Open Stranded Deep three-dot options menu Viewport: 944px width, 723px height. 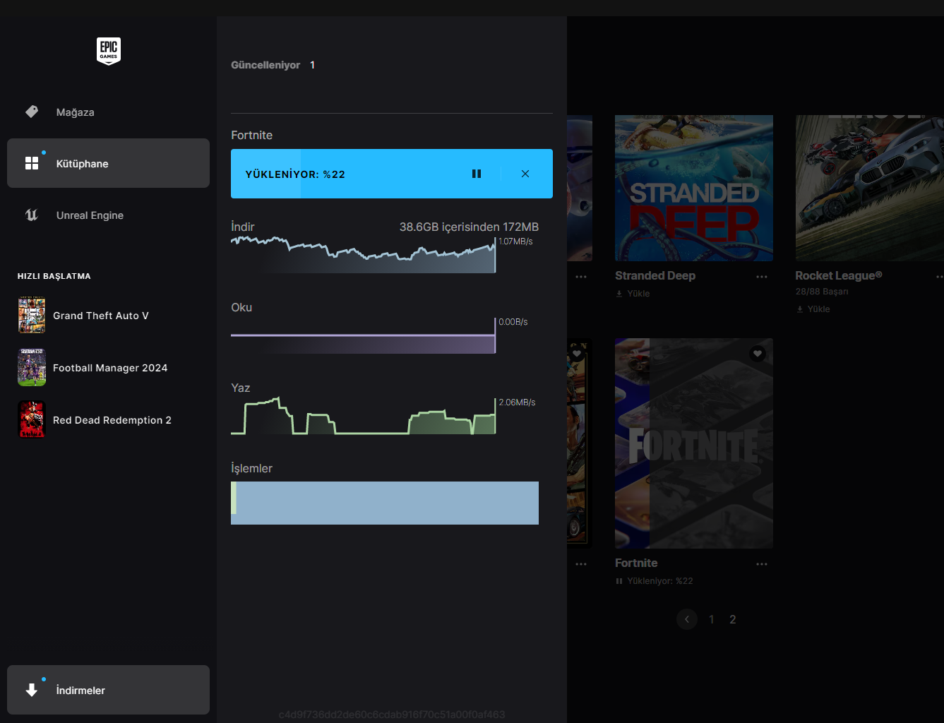pos(762,277)
